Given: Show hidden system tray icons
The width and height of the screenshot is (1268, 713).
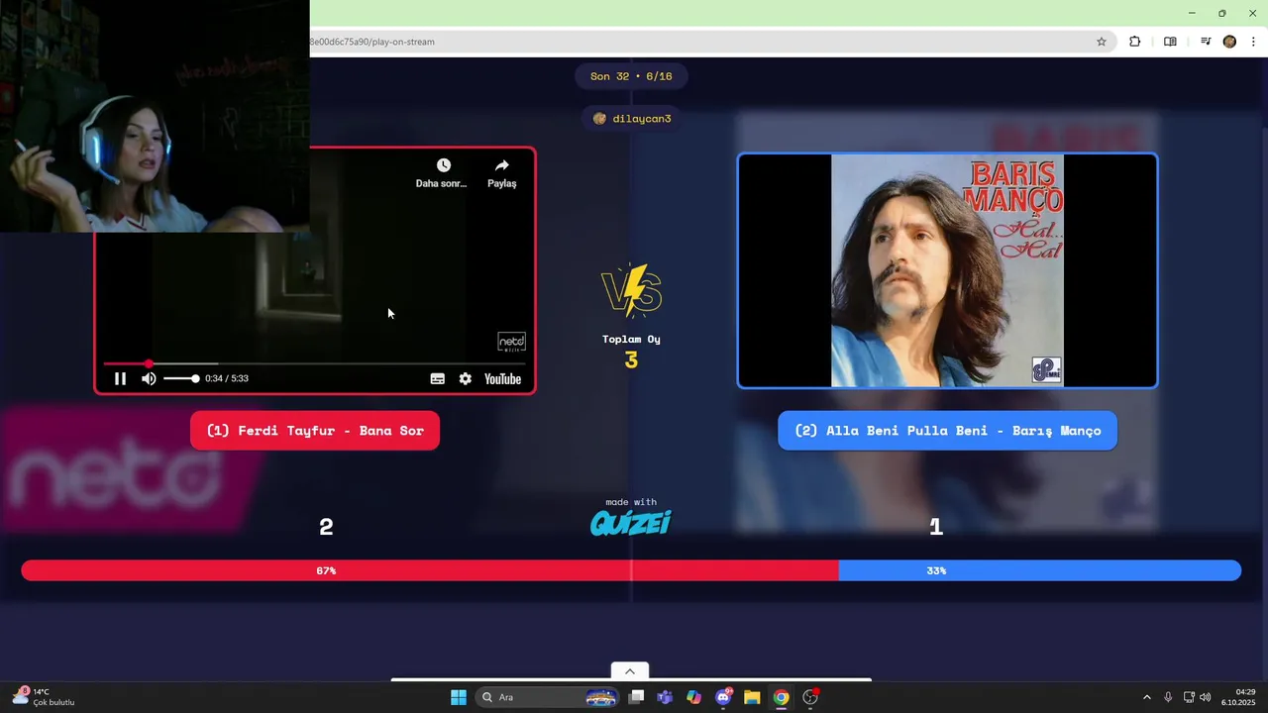Looking at the screenshot, I should pyautogui.click(x=1147, y=697).
